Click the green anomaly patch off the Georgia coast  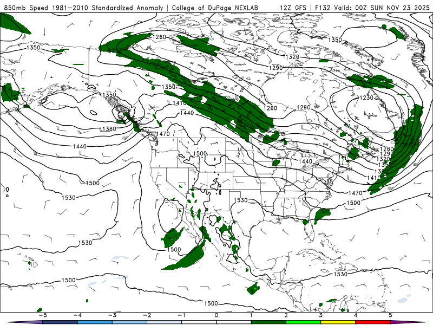click(x=322, y=215)
